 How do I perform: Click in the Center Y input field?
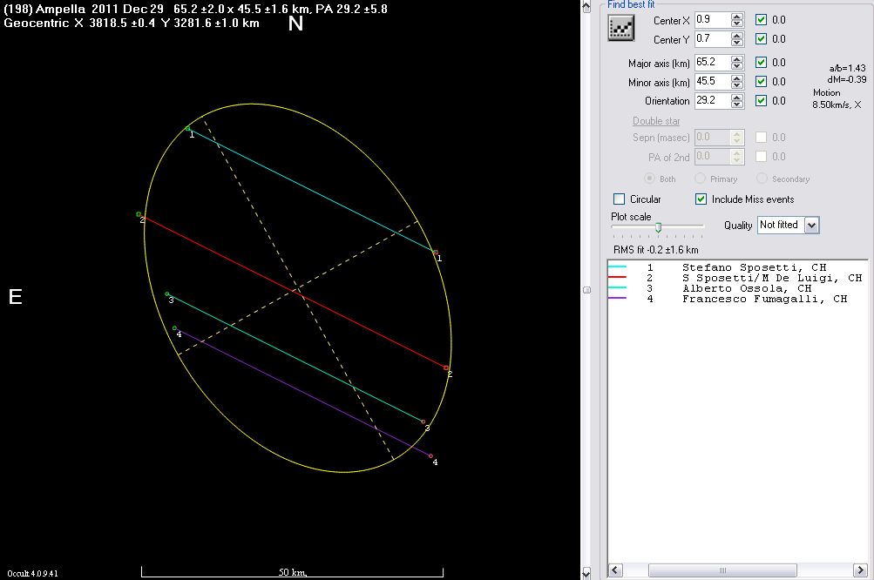712,38
